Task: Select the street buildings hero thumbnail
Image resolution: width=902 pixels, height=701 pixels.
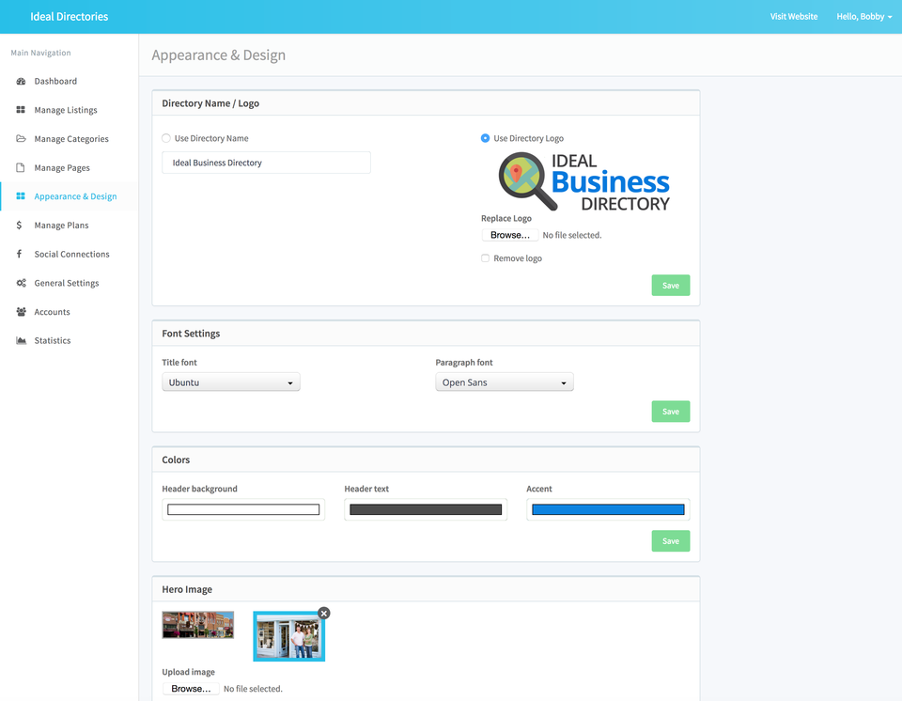Action: (198, 625)
